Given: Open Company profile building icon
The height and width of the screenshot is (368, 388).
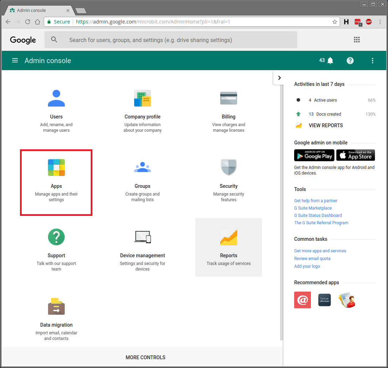Looking at the screenshot, I should click(142, 98).
